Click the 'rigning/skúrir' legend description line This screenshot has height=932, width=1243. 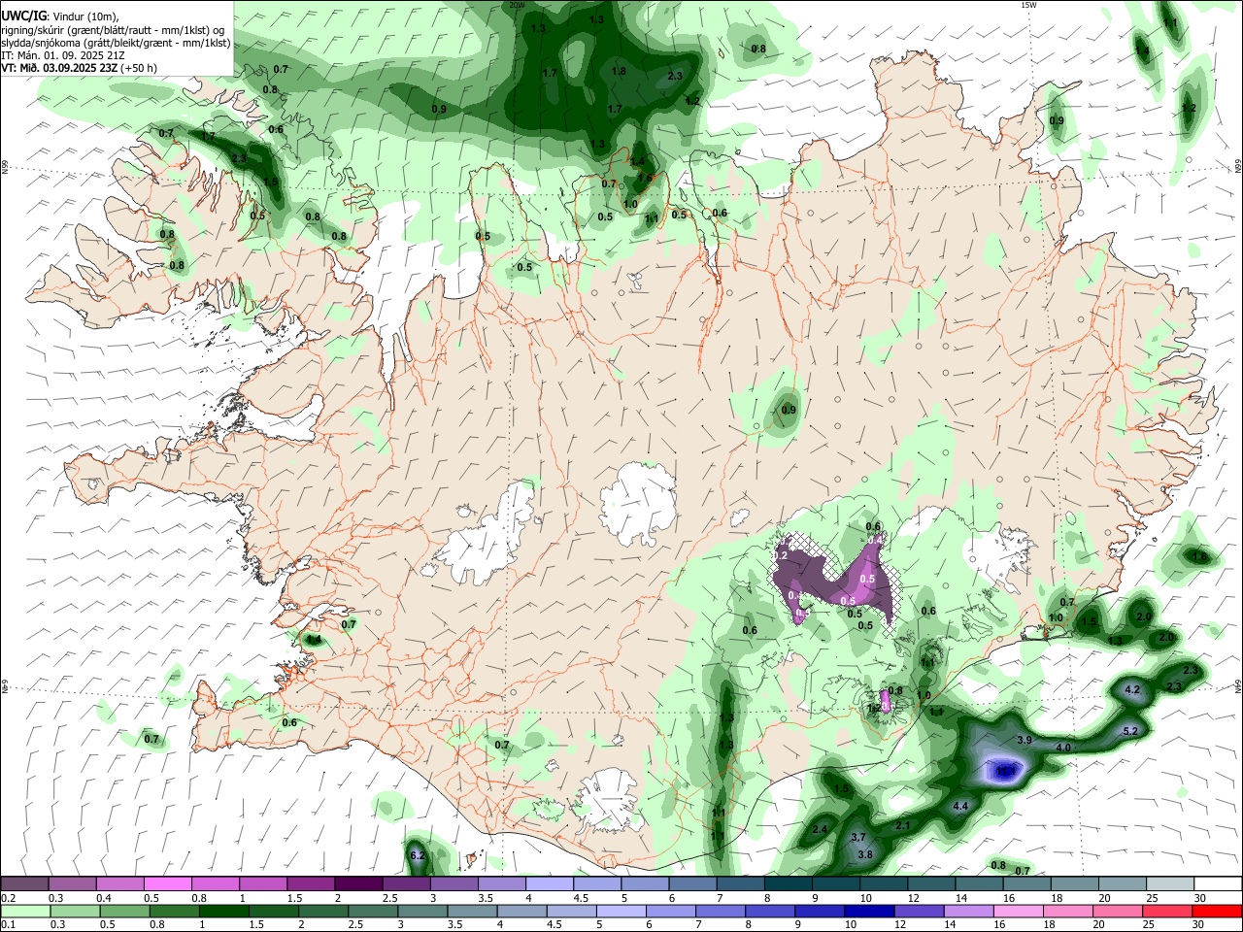pyautogui.click(x=113, y=30)
